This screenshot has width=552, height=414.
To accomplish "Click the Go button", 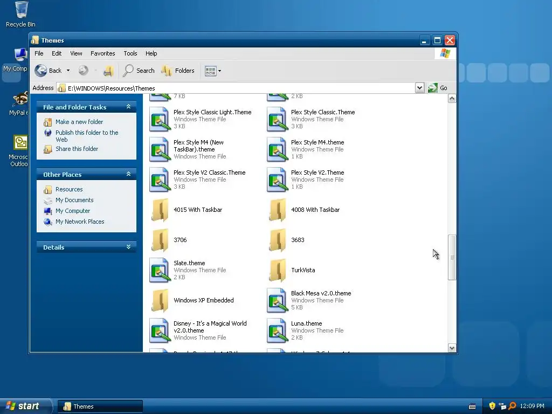I will click(x=438, y=88).
